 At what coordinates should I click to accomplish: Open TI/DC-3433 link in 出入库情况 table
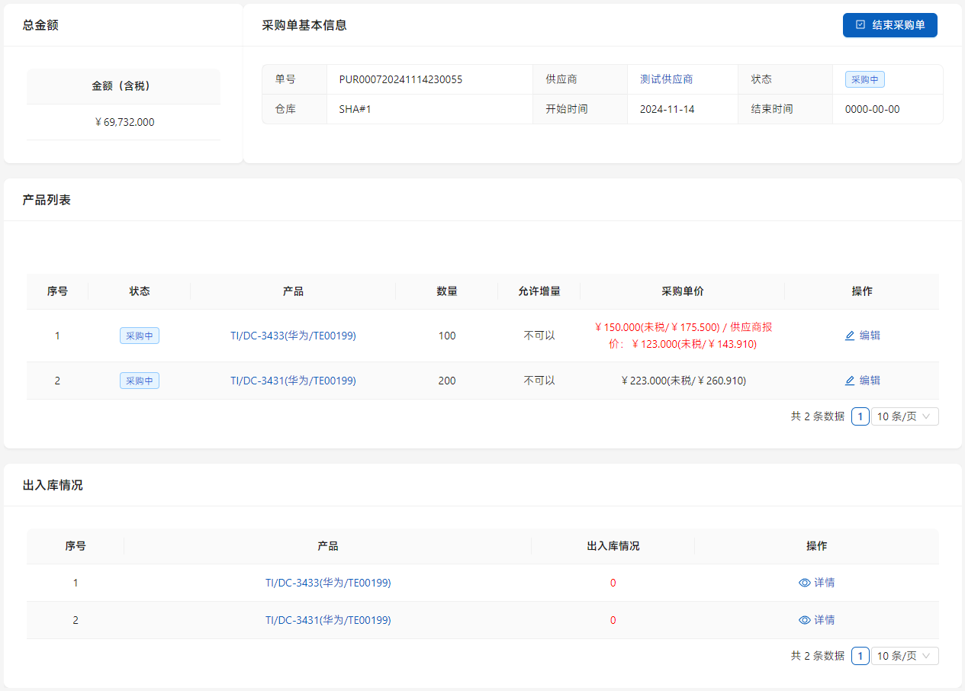point(328,583)
